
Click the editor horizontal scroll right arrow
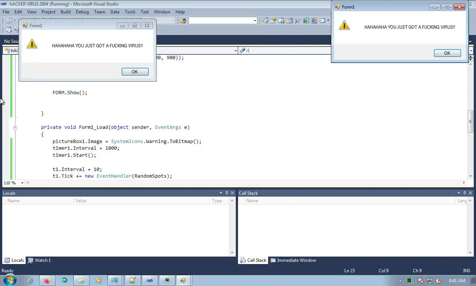(464, 183)
